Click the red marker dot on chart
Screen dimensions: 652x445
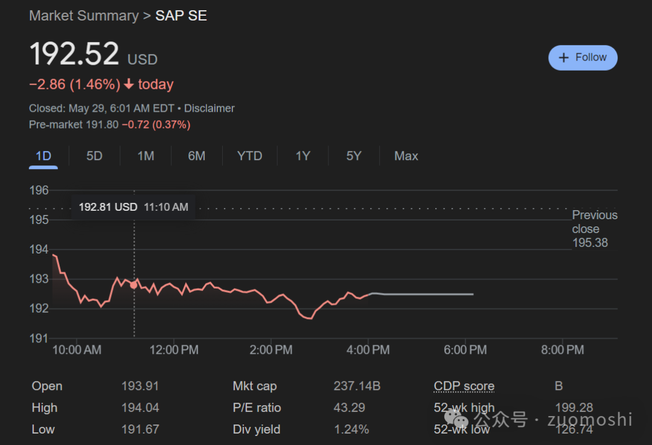(133, 285)
